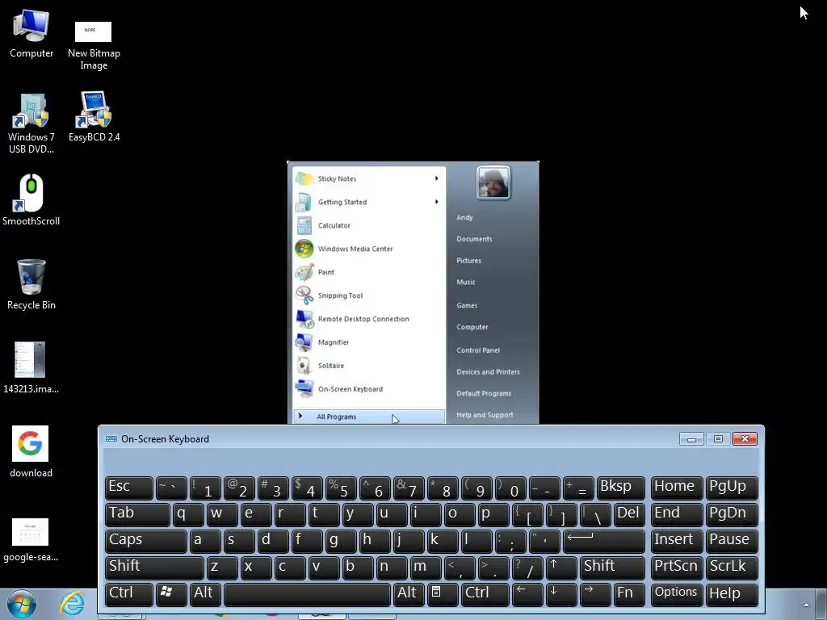
Task: Open the Pictures library link
Action: tap(468, 261)
